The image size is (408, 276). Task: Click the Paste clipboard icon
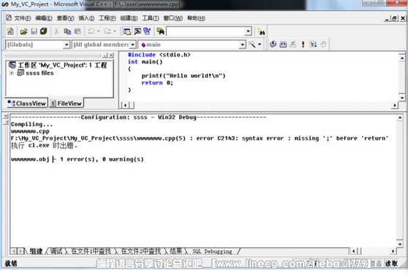(78, 31)
